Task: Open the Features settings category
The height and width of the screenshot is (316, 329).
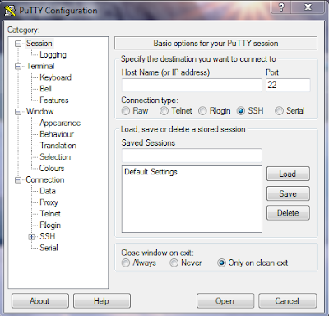Action: (54, 100)
